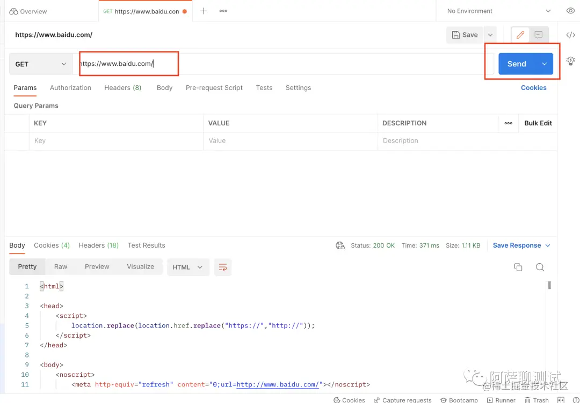Open the lightbulb info panel icon
The height and width of the screenshot is (403, 580).
(570, 61)
